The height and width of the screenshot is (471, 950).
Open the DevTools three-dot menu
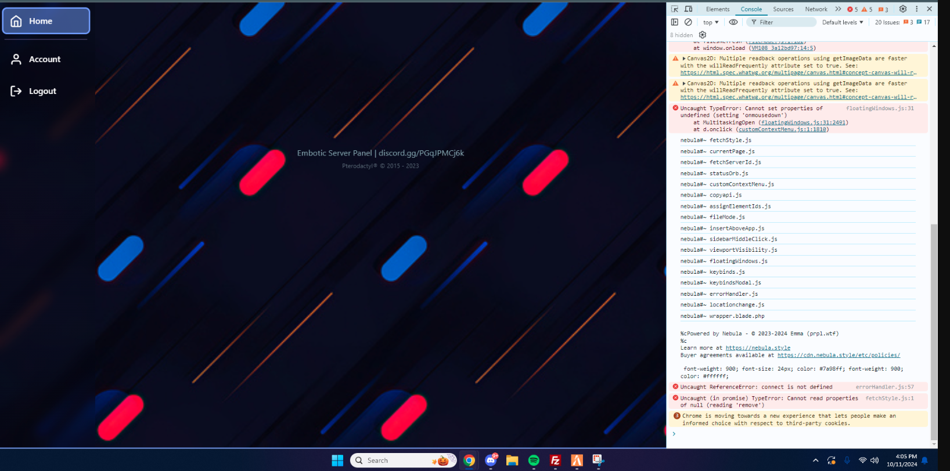click(x=917, y=9)
